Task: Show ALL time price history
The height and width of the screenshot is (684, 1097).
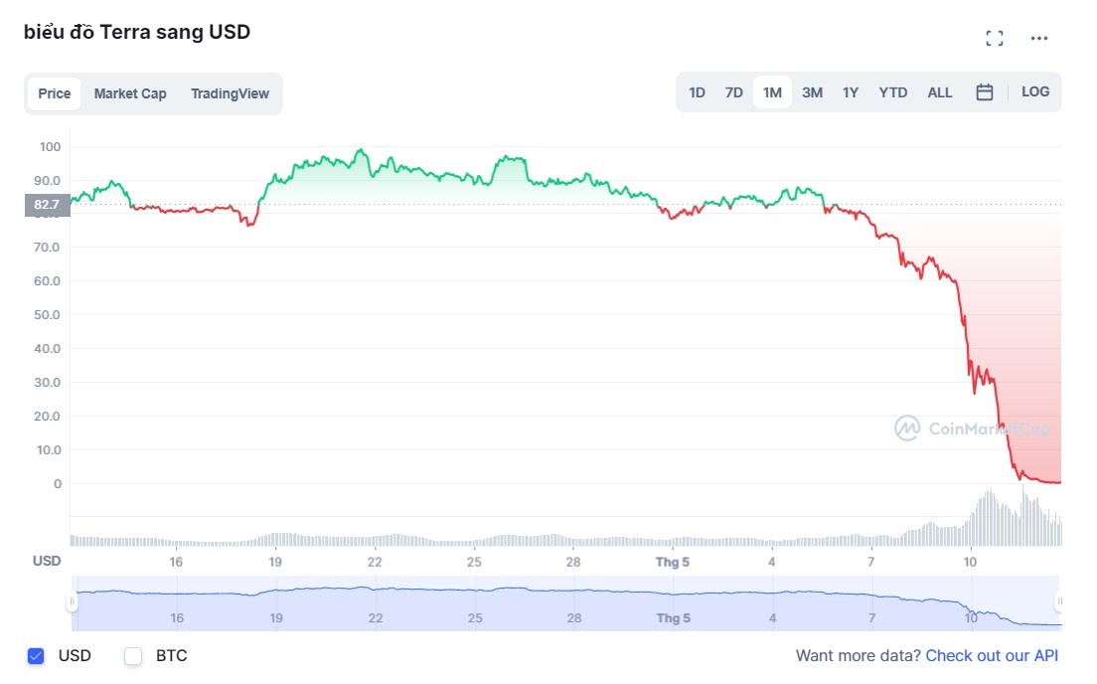Action: pos(939,92)
